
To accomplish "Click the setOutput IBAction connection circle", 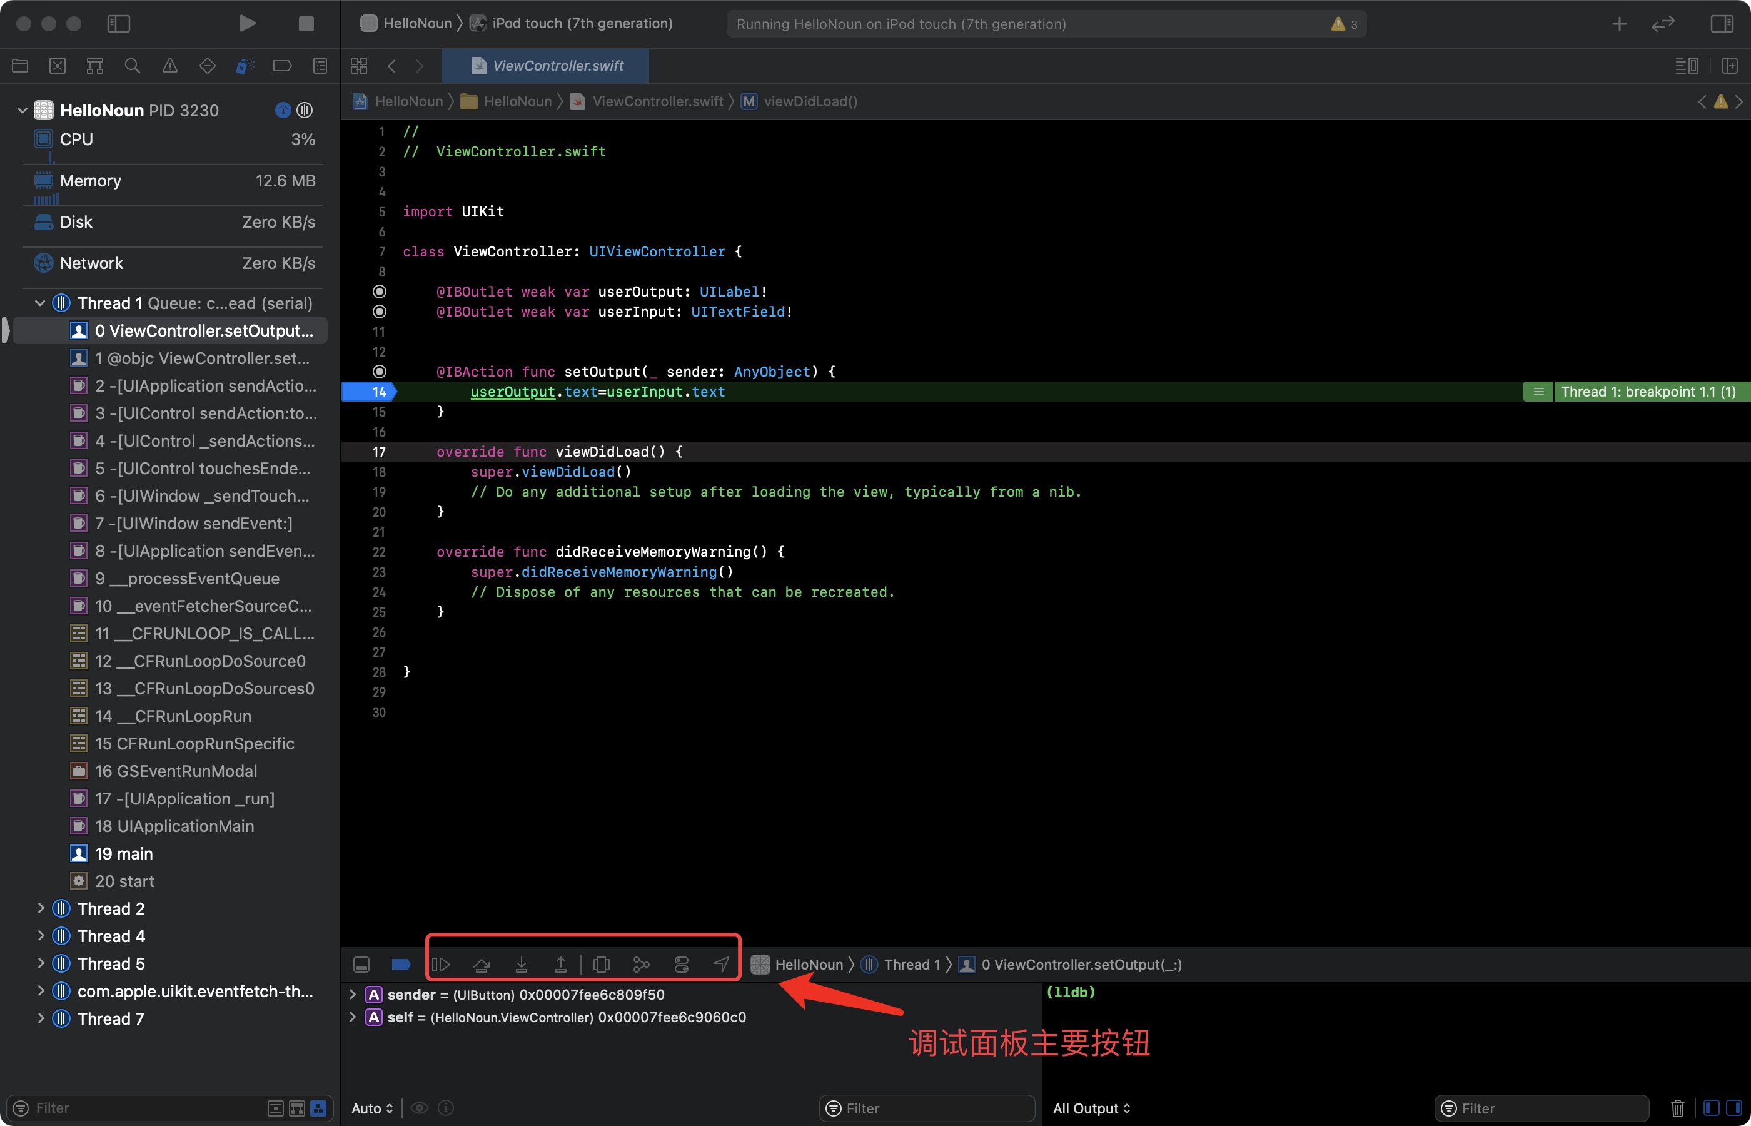I will [380, 372].
